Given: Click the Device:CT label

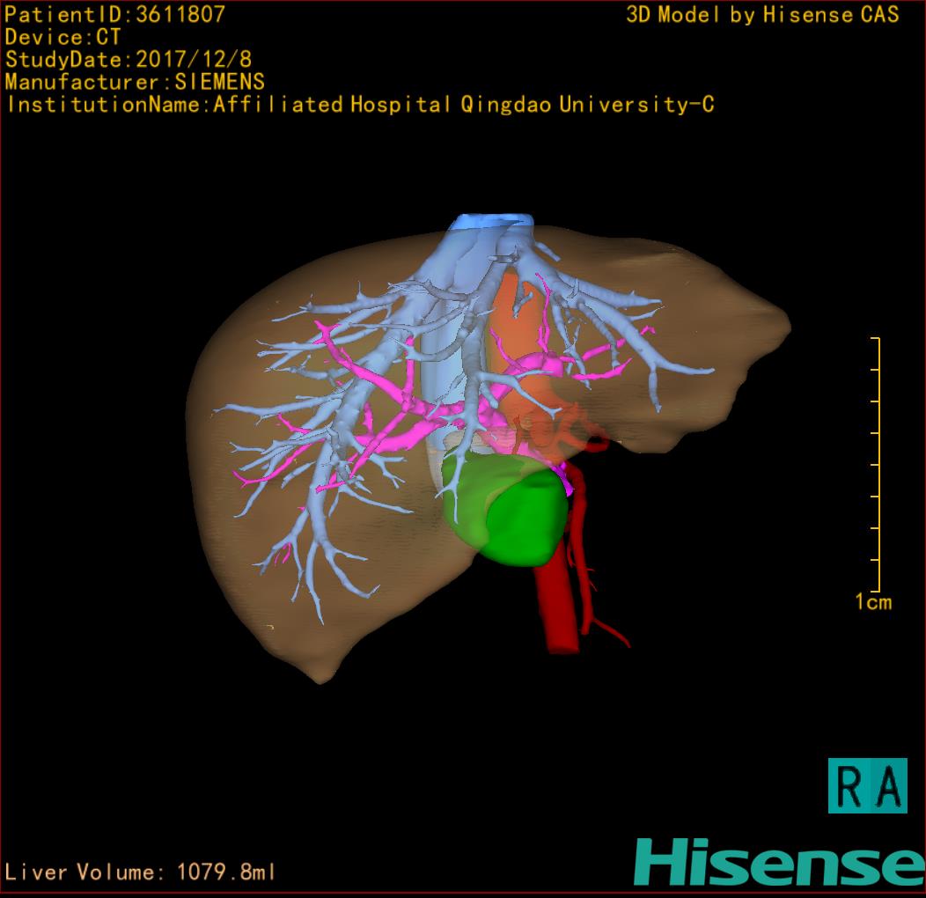Looking at the screenshot, I should click(62, 37).
